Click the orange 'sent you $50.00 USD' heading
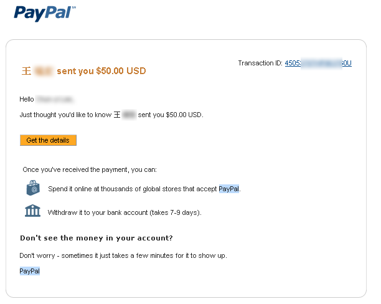Image resolution: width=381 pixels, height=304 pixels. click(101, 71)
